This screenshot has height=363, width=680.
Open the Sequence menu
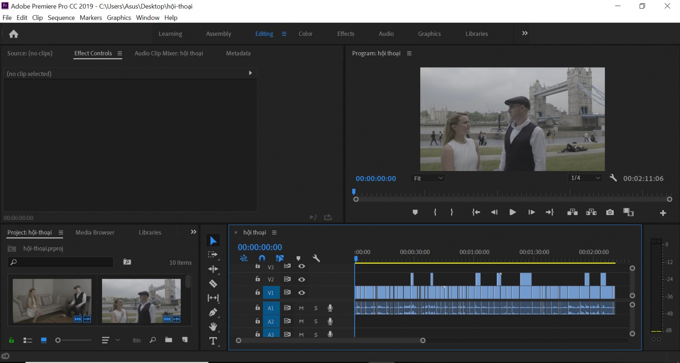tap(61, 18)
